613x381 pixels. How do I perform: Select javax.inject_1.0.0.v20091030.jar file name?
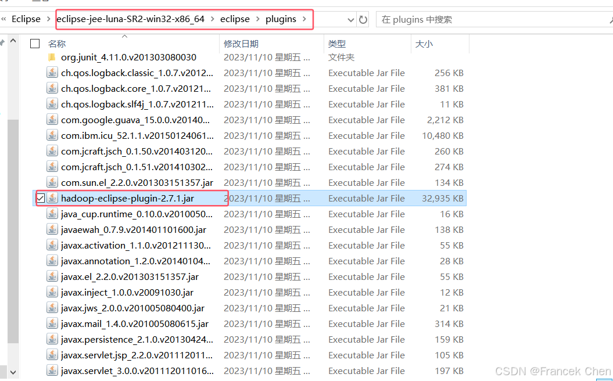[x=127, y=292]
